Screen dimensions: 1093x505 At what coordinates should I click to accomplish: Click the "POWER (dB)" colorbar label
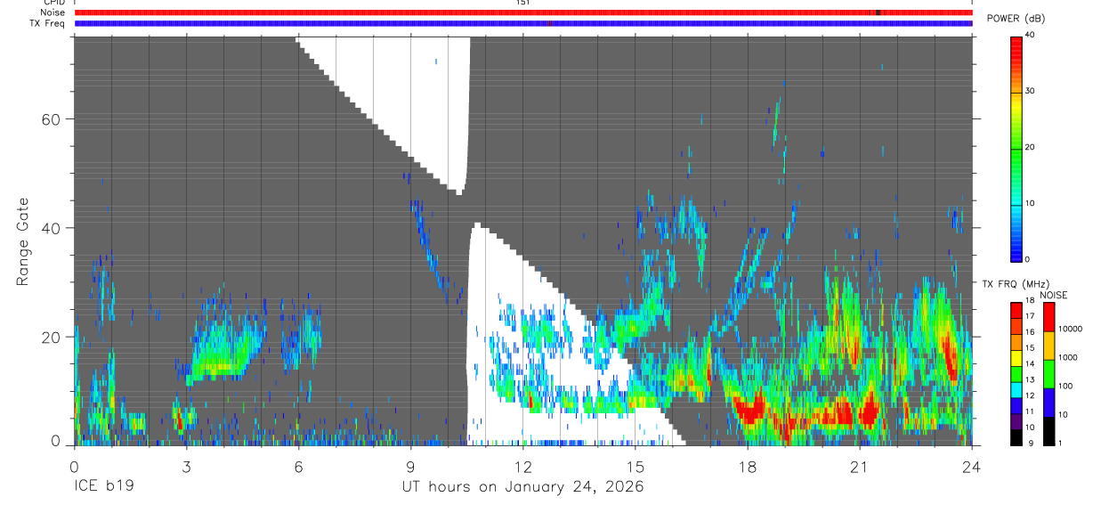(1016, 19)
